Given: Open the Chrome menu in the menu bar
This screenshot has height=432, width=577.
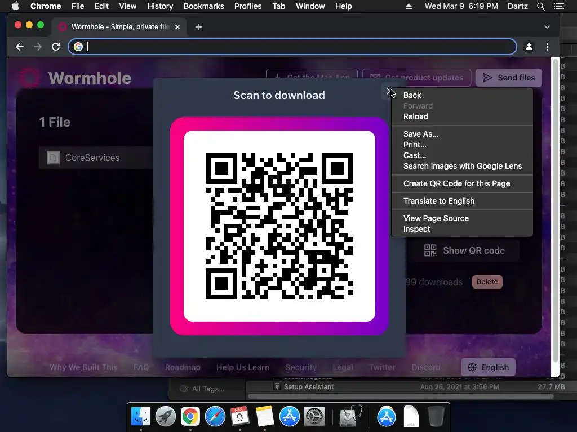Looking at the screenshot, I should (x=46, y=6).
